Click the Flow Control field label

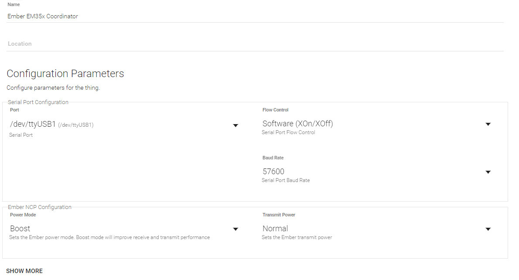click(x=275, y=110)
